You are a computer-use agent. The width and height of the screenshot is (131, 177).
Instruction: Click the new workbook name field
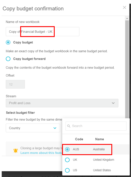[42, 32]
